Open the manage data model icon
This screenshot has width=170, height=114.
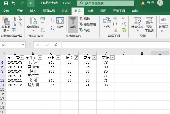point(124,30)
